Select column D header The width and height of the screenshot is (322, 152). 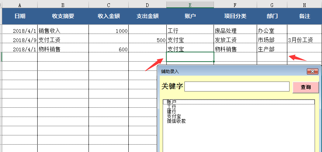pyautogui.click(x=148, y=5)
